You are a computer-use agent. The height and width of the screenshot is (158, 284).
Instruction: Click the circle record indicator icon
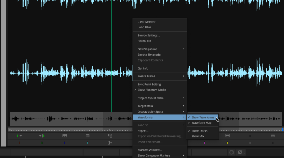pos(231,152)
